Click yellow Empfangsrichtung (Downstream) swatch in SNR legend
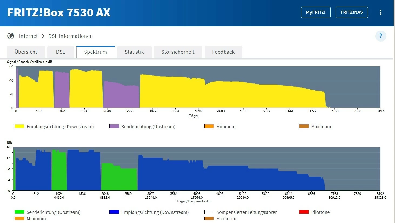Screen dimensions: 395x223 point(19,126)
